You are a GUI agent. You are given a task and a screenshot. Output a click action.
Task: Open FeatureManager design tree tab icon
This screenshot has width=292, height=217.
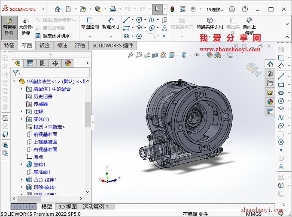coord(17,63)
